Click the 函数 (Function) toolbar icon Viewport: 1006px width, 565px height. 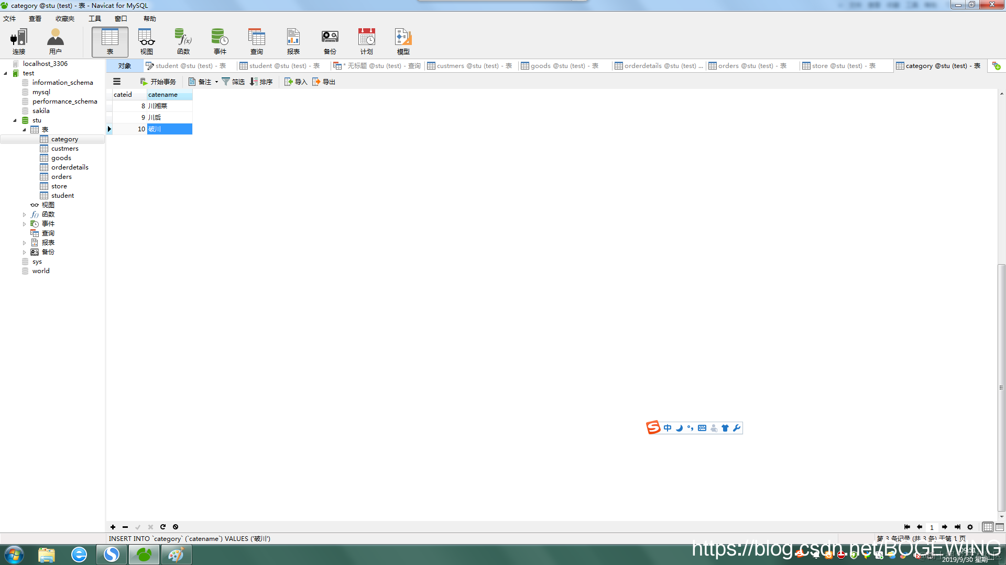[183, 41]
